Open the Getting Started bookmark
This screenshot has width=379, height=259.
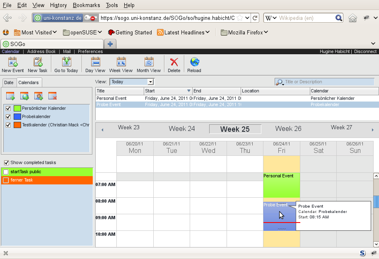(130, 32)
